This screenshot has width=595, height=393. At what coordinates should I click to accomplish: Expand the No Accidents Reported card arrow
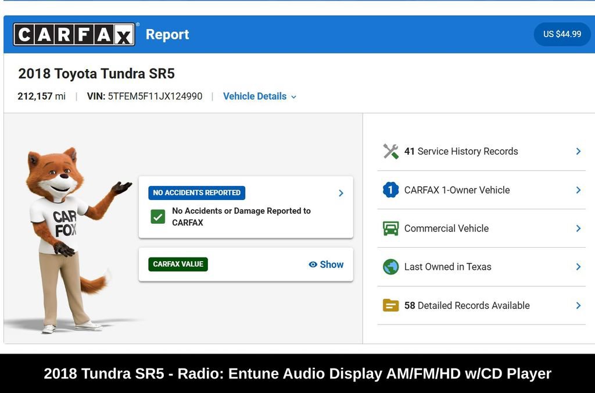340,193
